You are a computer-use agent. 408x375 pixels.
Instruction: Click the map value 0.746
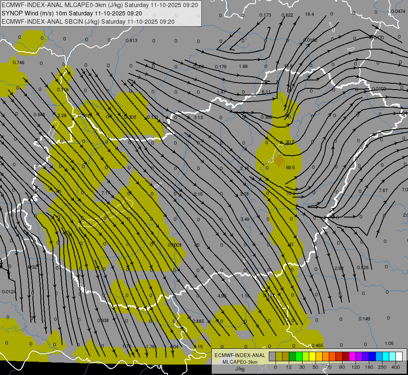(18, 62)
